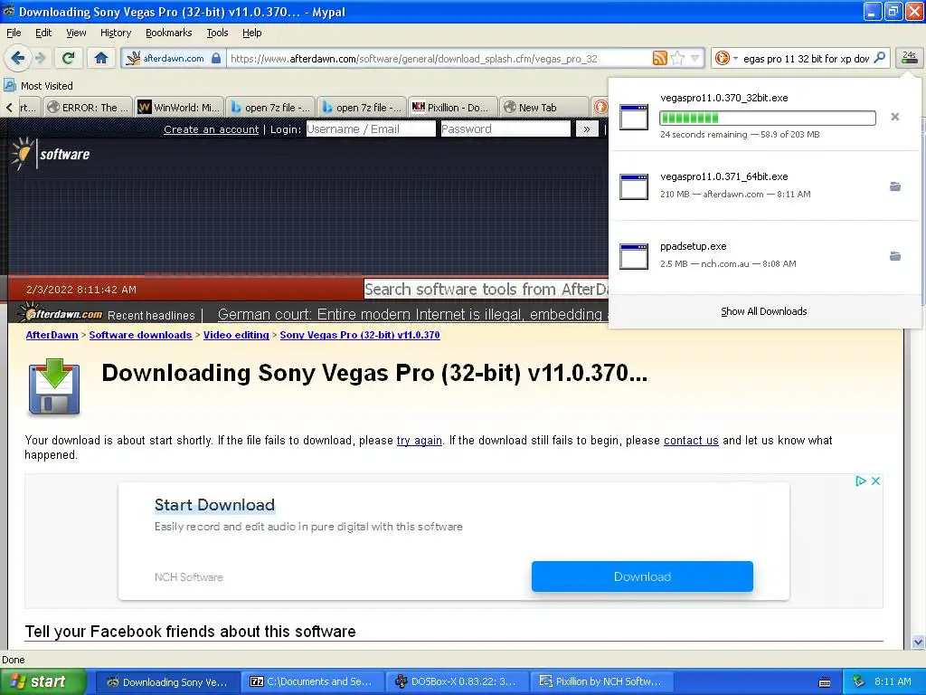
Task: Click the blue Download ad button
Action: pos(642,576)
